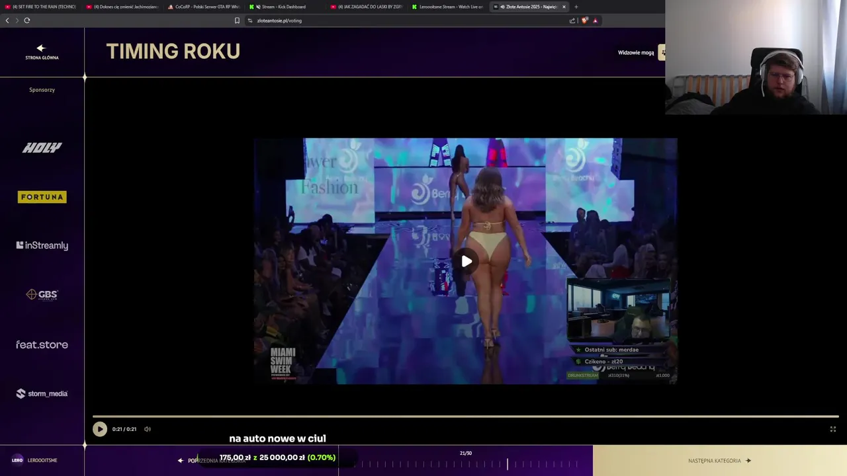
Task: Switch to SET FIRE TO THE RAIN tab
Action: tap(40, 7)
